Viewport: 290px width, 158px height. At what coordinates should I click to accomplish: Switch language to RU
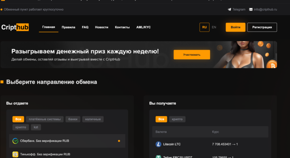pos(204,27)
